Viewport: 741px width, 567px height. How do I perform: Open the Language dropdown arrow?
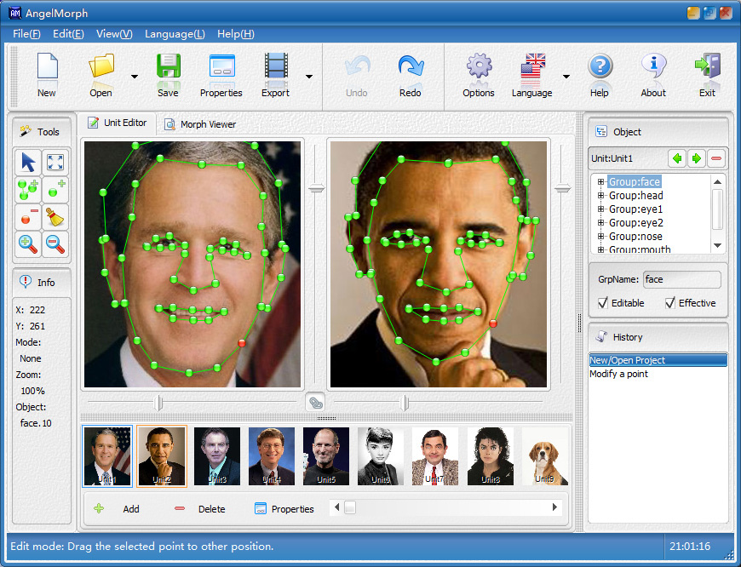(566, 77)
